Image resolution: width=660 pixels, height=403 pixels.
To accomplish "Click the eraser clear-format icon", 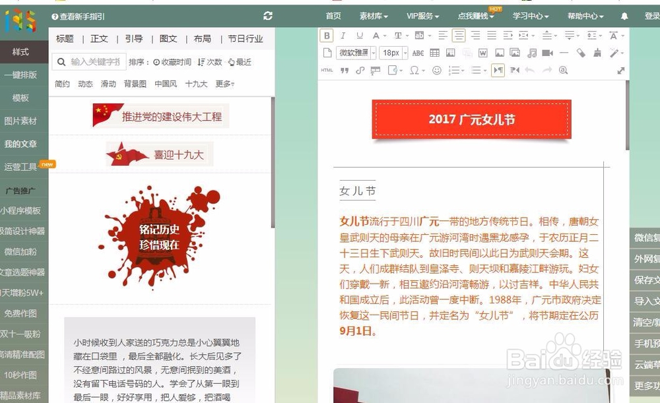I will (x=581, y=53).
